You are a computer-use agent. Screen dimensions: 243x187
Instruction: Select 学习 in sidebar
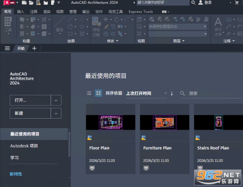point(14,158)
